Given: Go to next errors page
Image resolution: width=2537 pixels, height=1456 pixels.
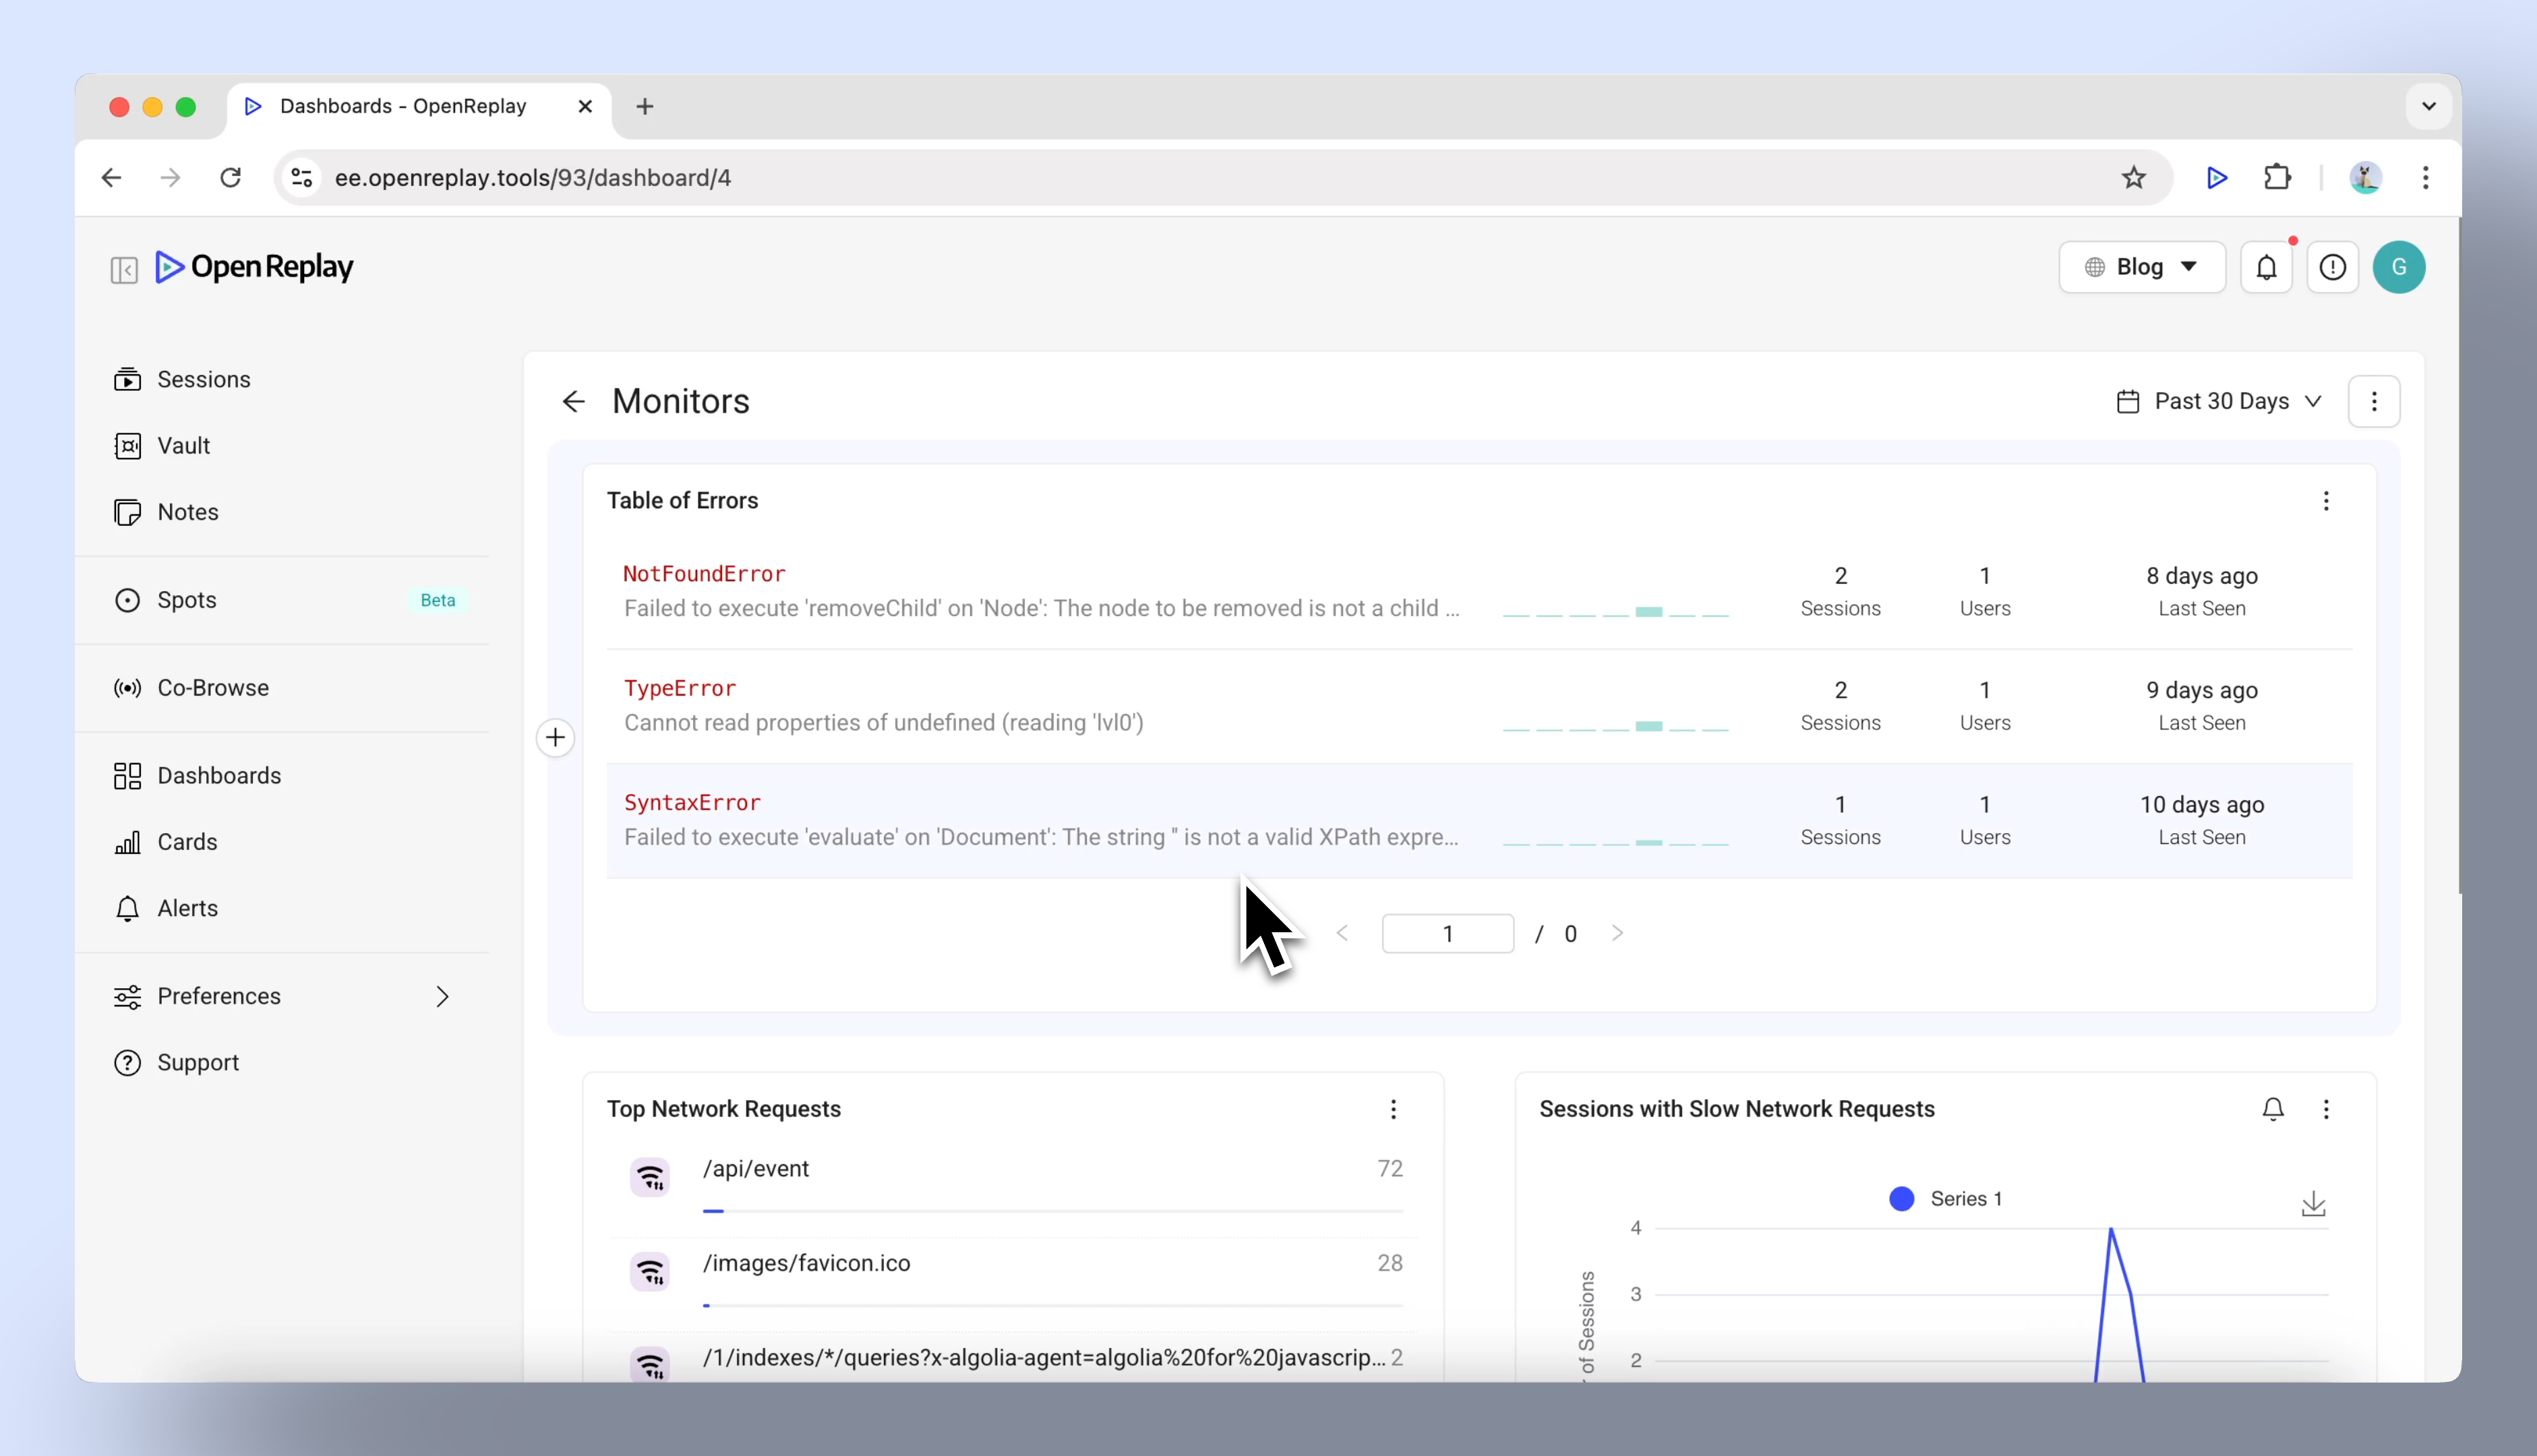Looking at the screenshot, I should coord(1617,934).
